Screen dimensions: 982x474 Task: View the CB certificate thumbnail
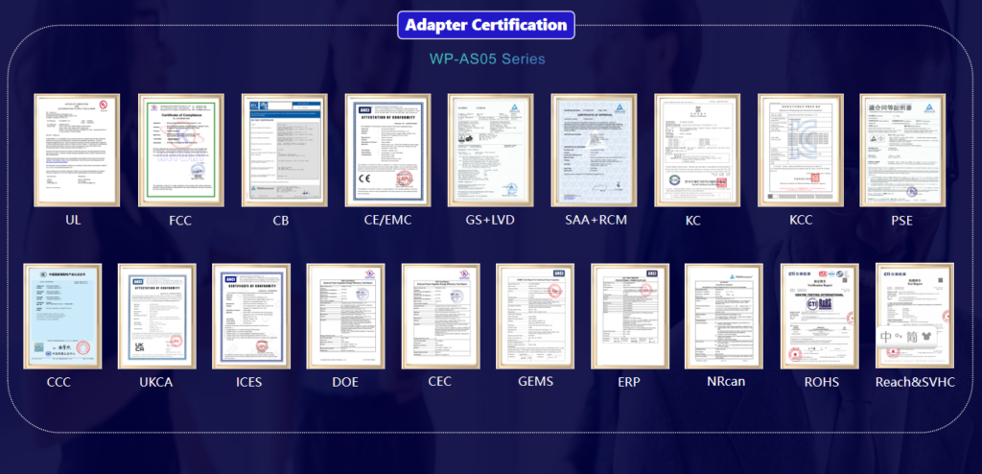point(284,150)
